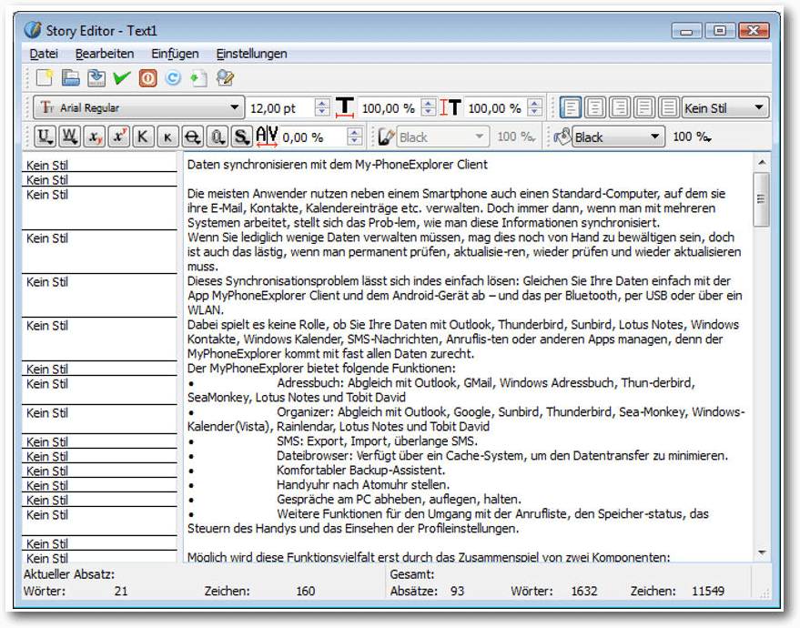Click the horizontal scaling 100,00 % spinner
The image size is (800, 628).
coord(398,107)
